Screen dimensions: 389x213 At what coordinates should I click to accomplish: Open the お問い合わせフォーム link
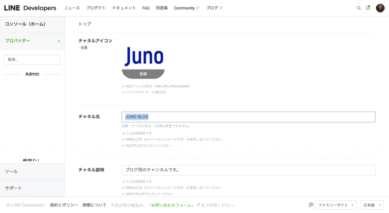[x=171, y=205]
